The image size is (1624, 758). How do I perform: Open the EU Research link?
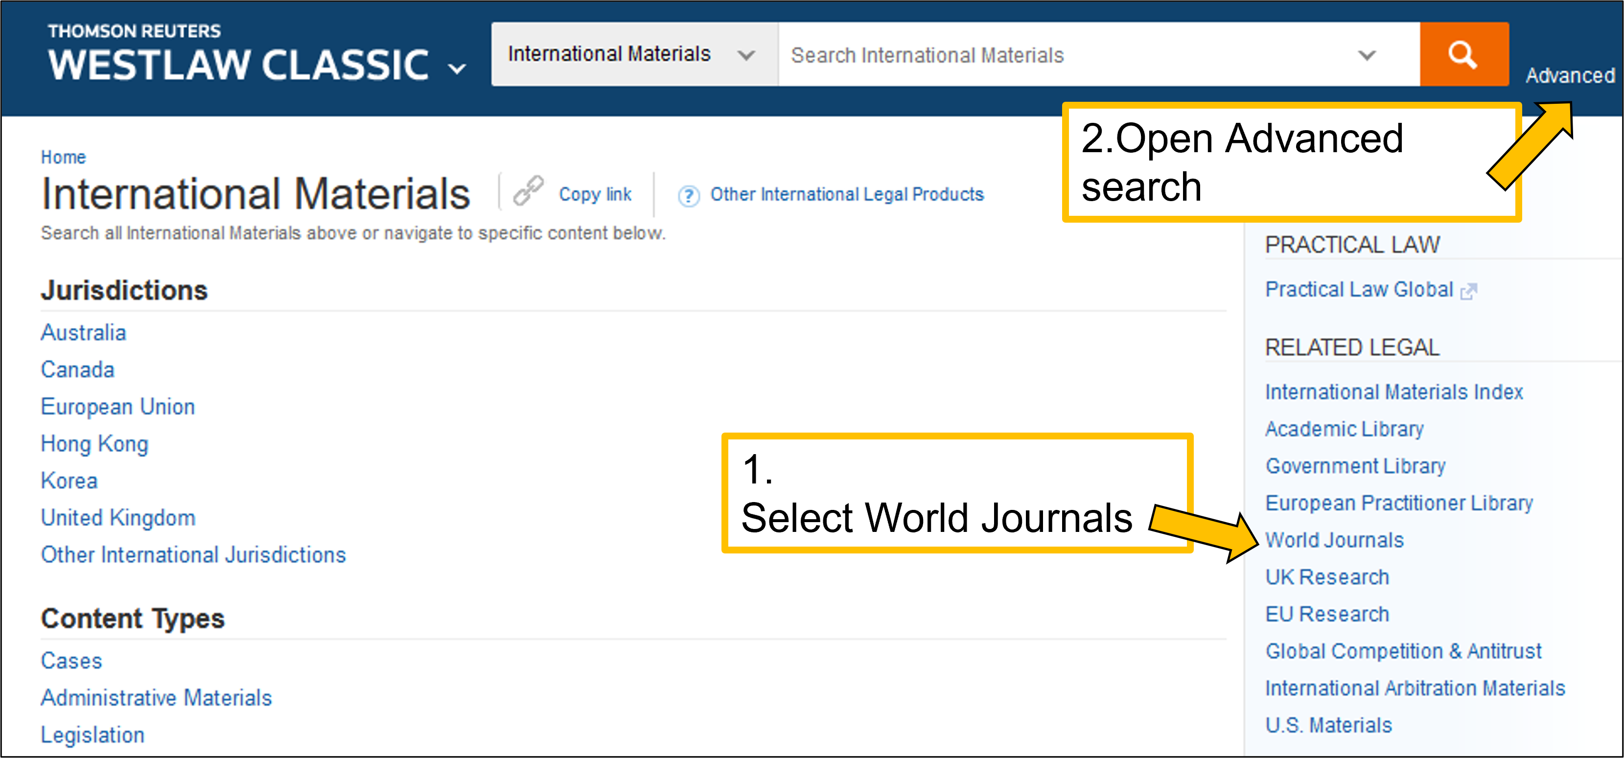pos(1327,614)
